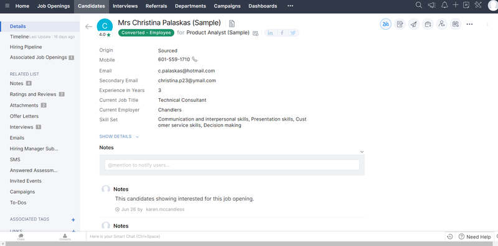498x246 pixels.
Task: Click the edit note pencil icon
Action: 400,24
